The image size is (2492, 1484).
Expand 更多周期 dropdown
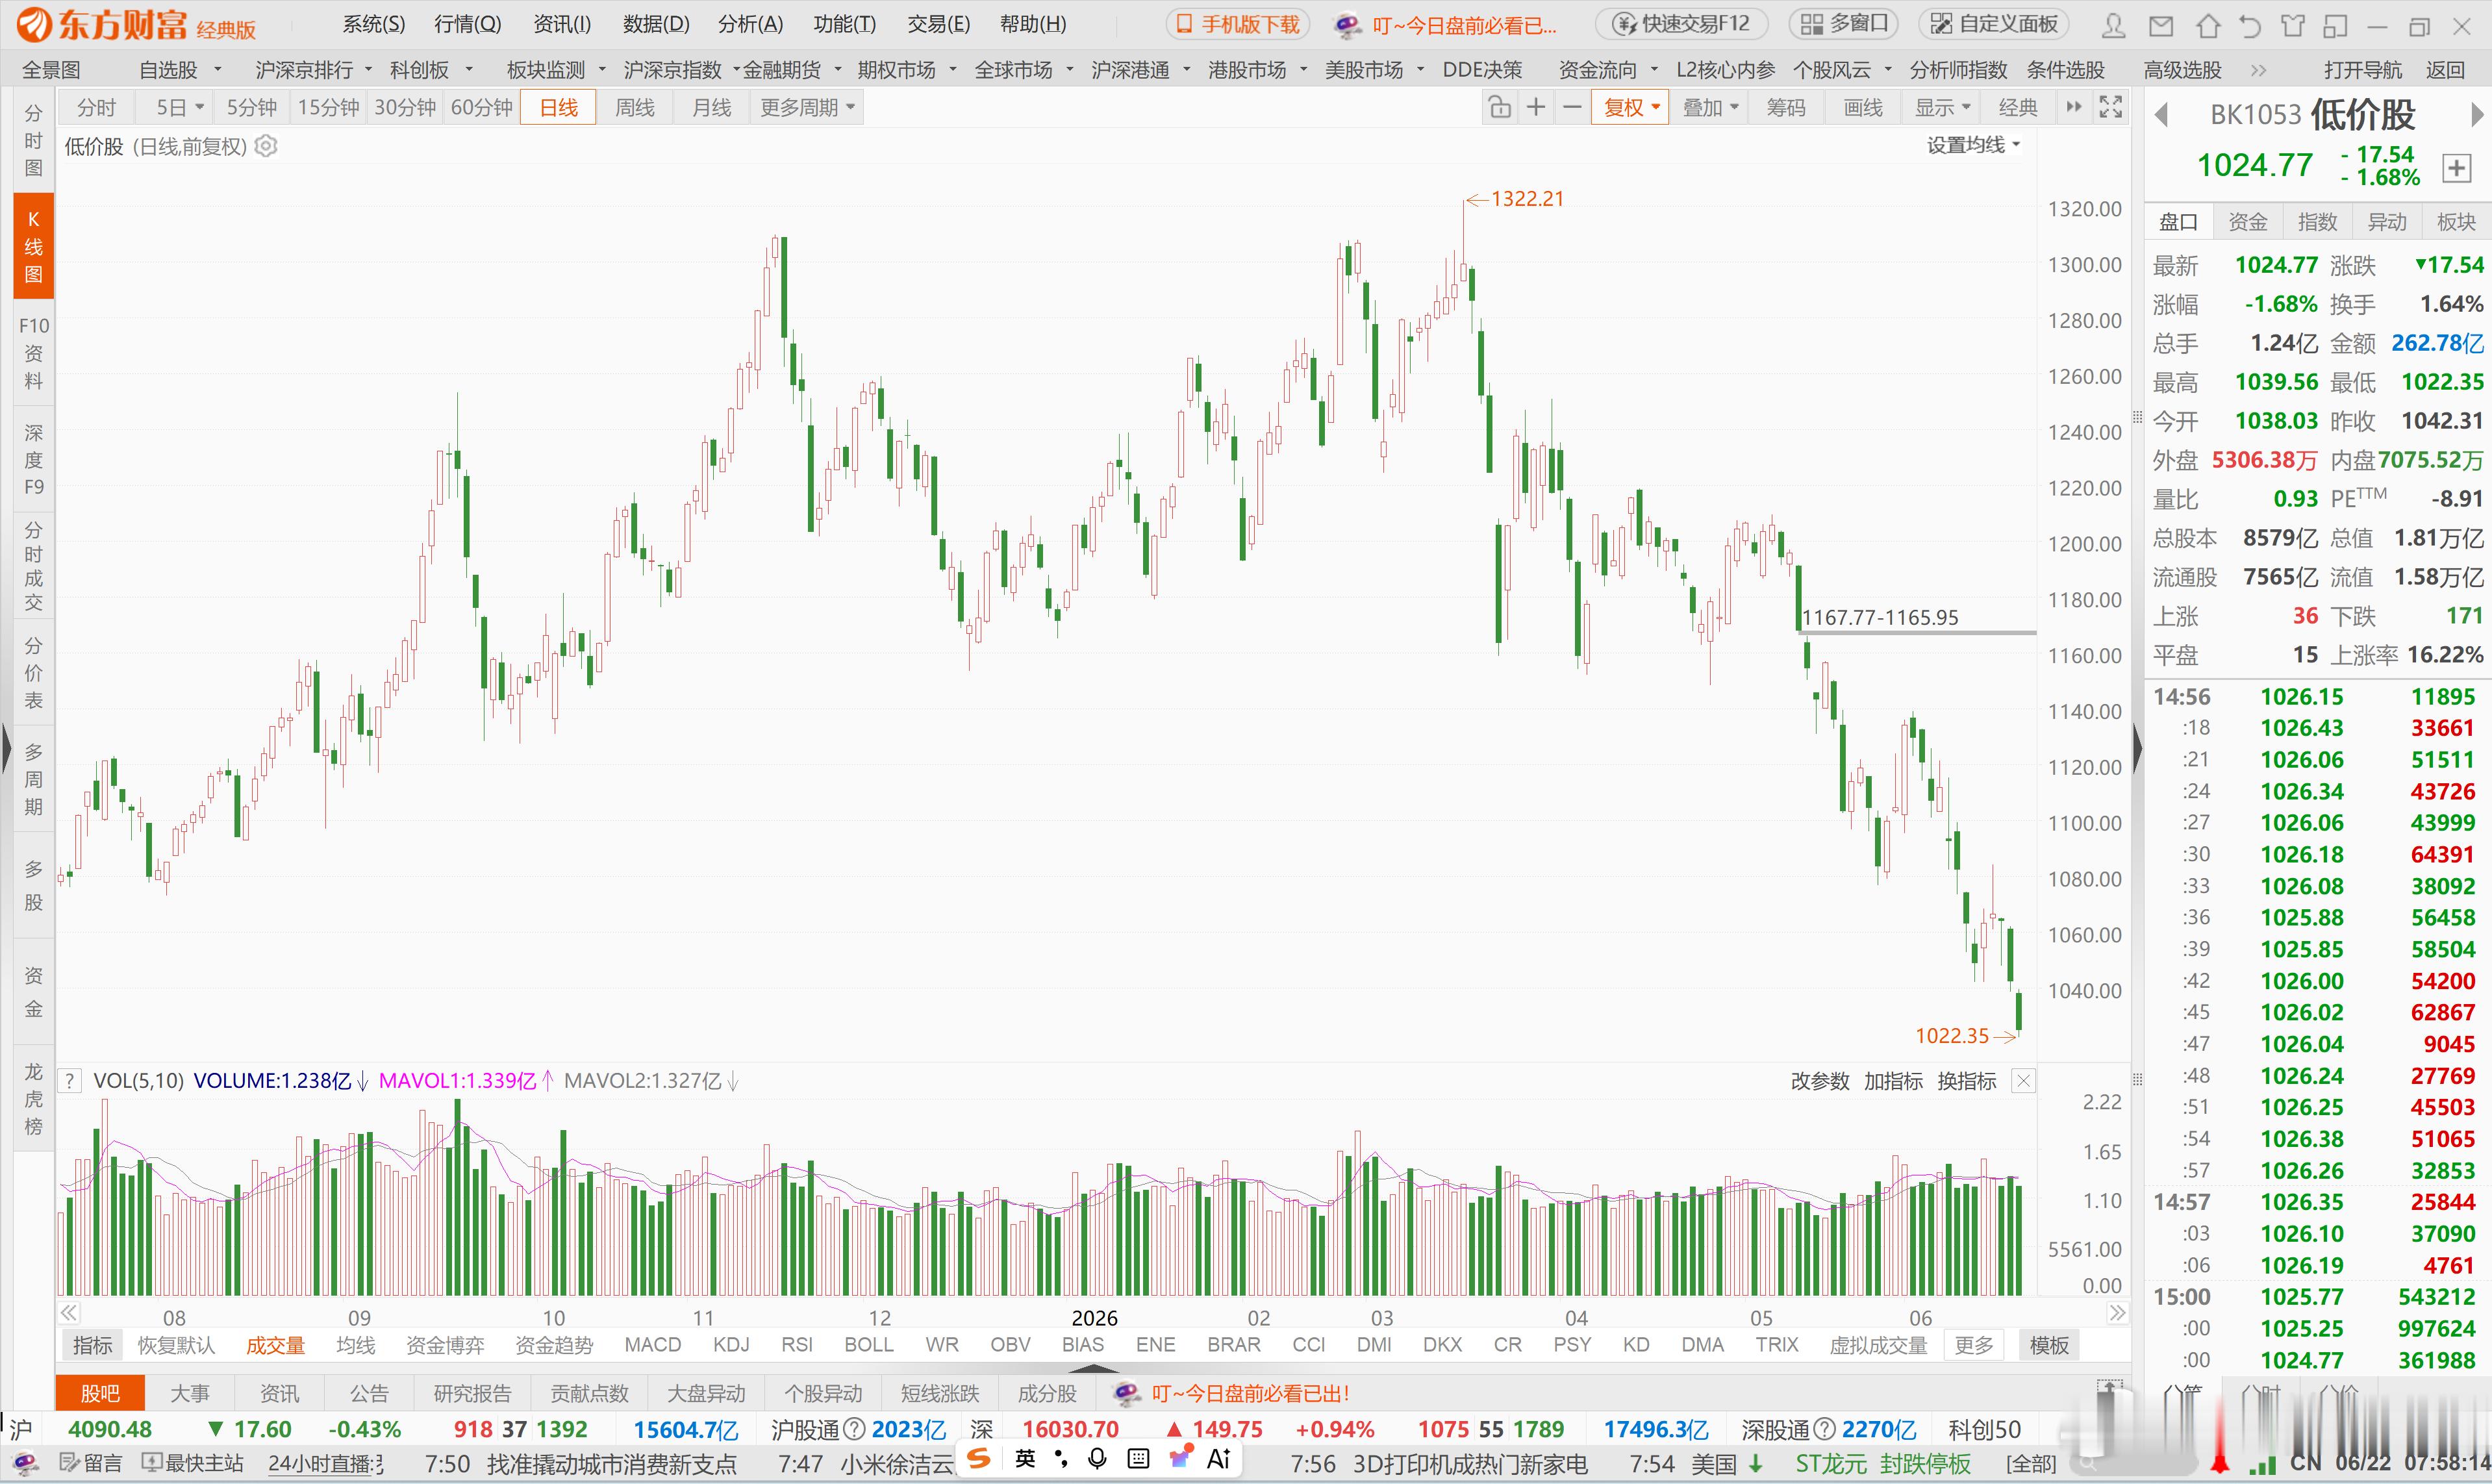[807, 107]
